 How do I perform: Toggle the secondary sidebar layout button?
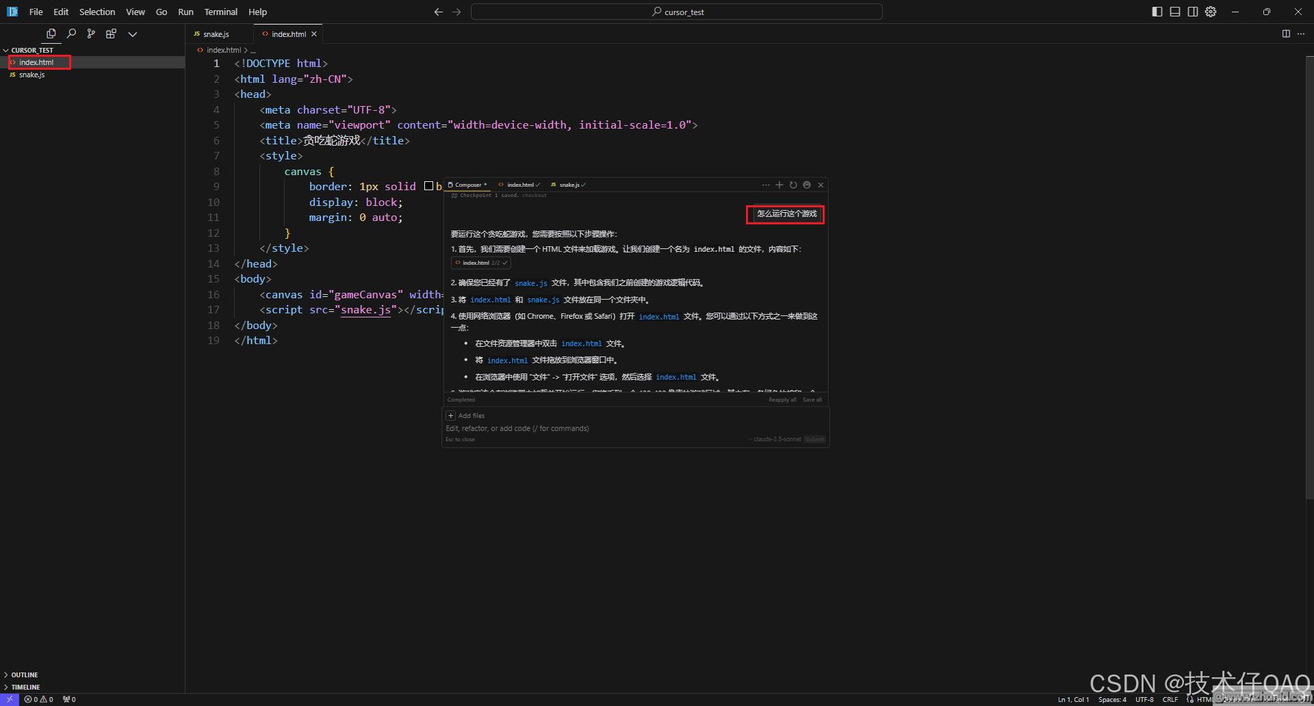[x=1192, y=12]
